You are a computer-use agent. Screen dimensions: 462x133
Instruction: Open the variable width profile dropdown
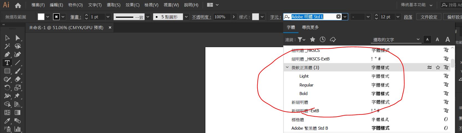click(x=148, y=17)
